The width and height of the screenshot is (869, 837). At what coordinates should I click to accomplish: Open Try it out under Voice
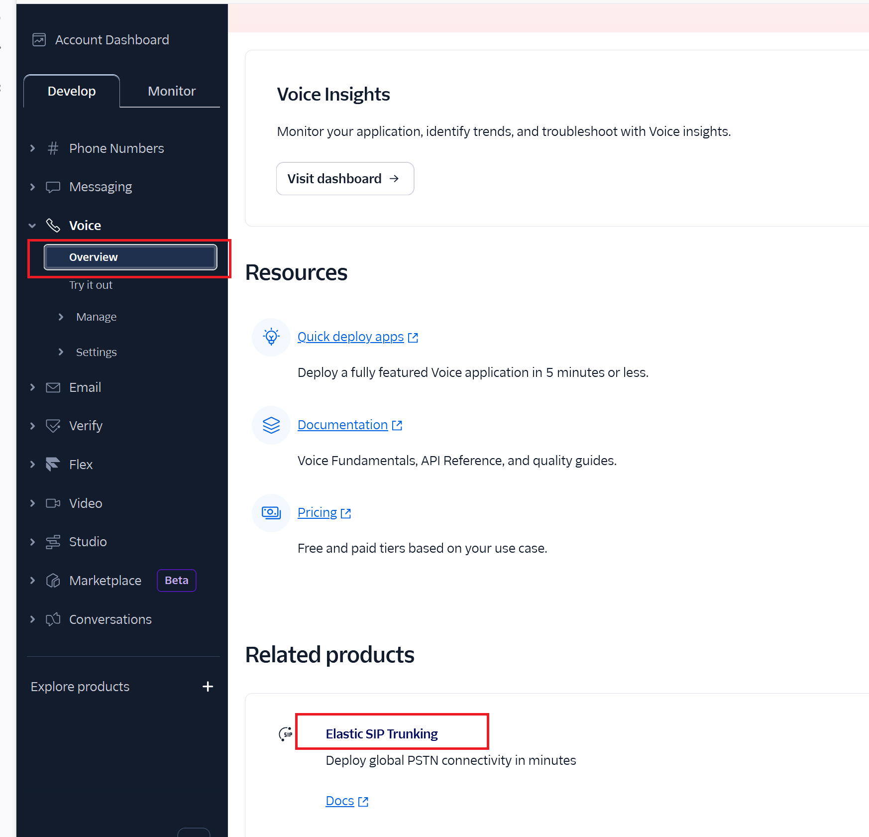tap(91, 285)
